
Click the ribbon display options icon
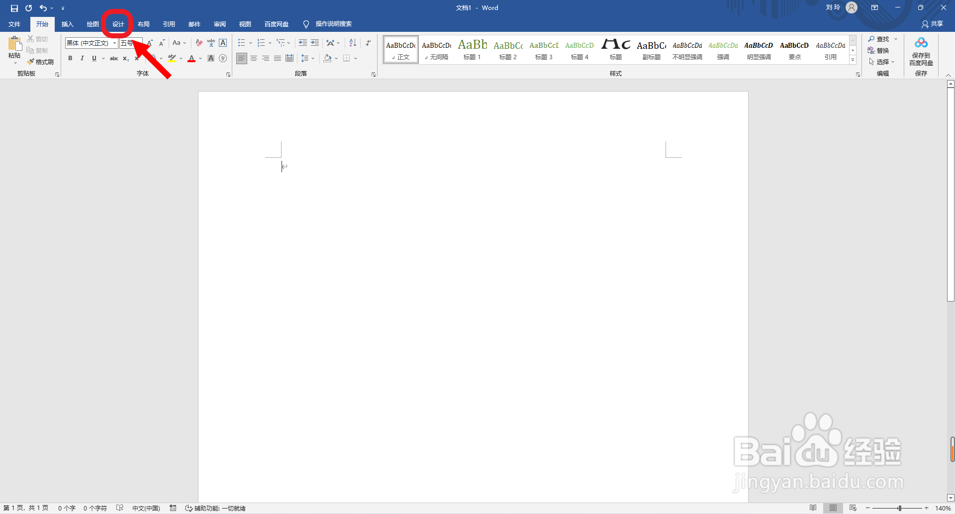(x=874, y=7)
